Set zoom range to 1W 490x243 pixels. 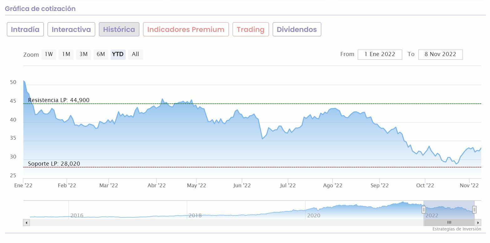coord(49,54)
